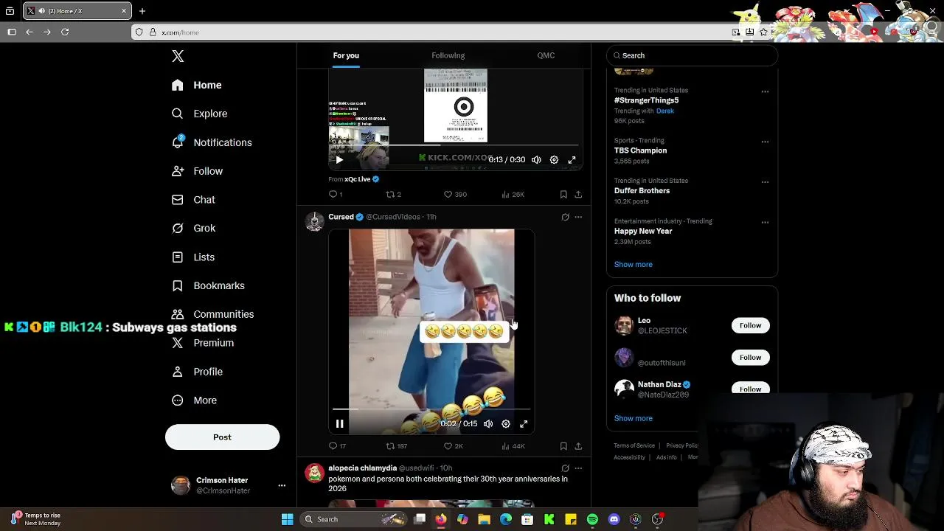Open options for TBS Champion trend
This screenshot has width=944, height=531.
click(x=765, y=142)
